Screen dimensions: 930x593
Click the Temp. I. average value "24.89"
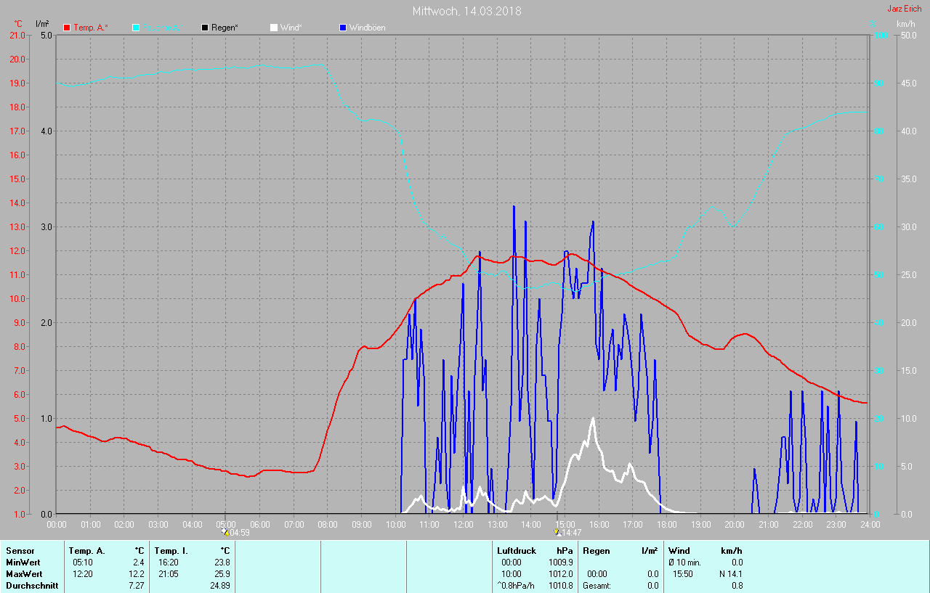coord(219,586)
